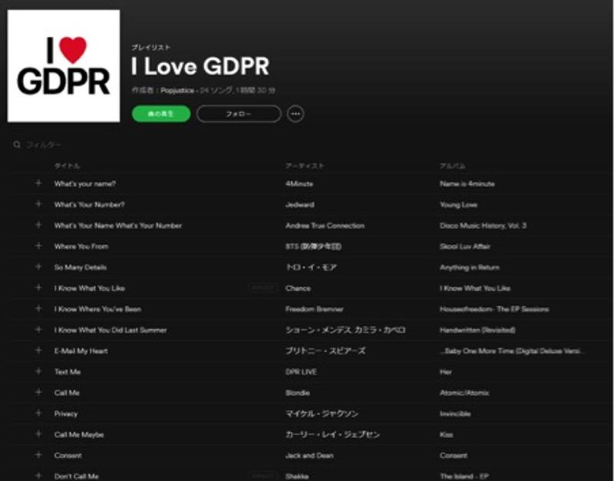Screen dimensions: 614x481
Task: Open artist 4Minute
Action: (299, 184)
